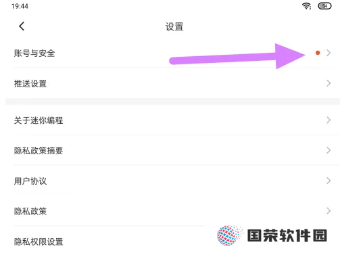Click the 国荣软件园 globe logo
Image resolution: width=340 pixels, height=253 pixels.
point(230,235)
